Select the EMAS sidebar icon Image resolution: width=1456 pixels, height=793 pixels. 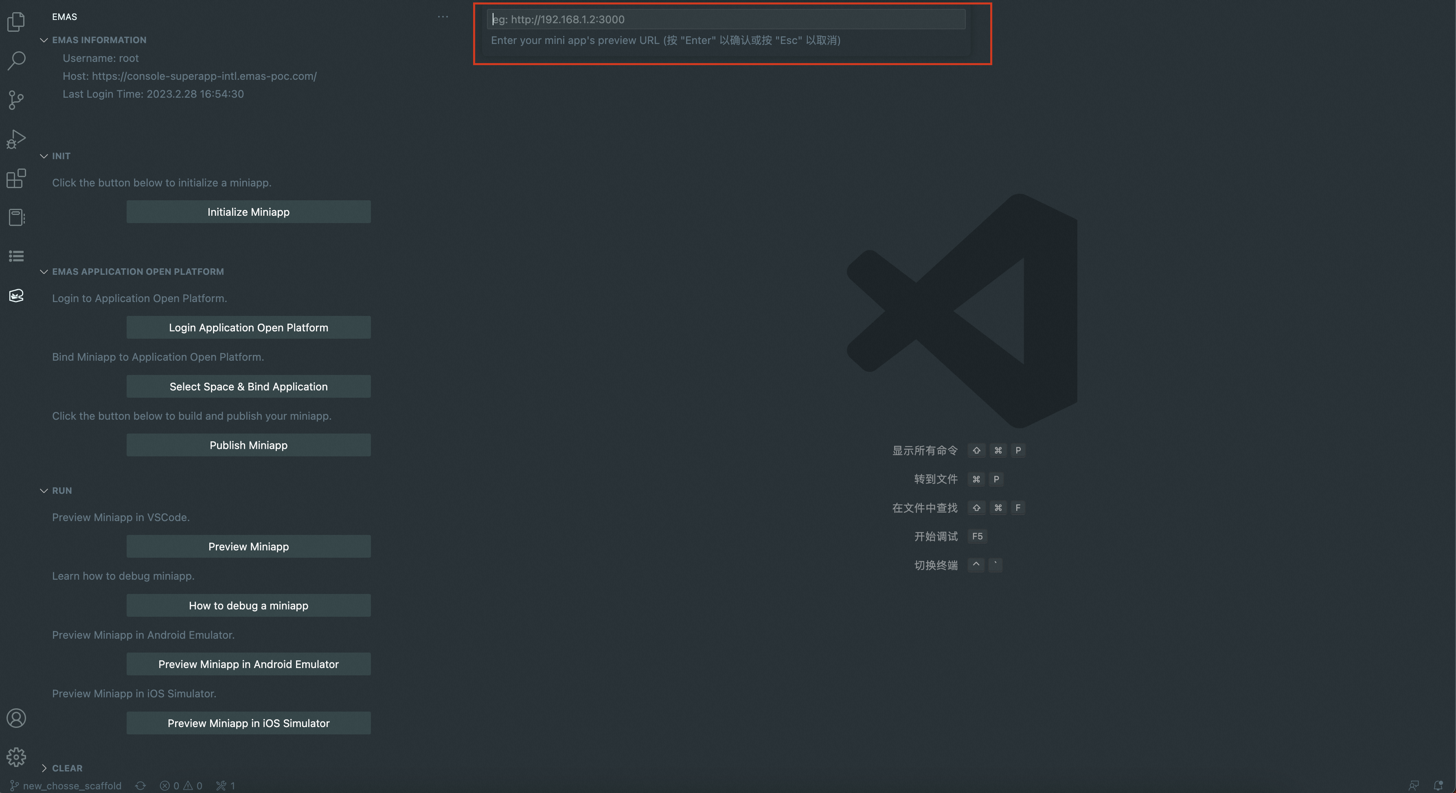pyautogui.click(x=16, y=296)
